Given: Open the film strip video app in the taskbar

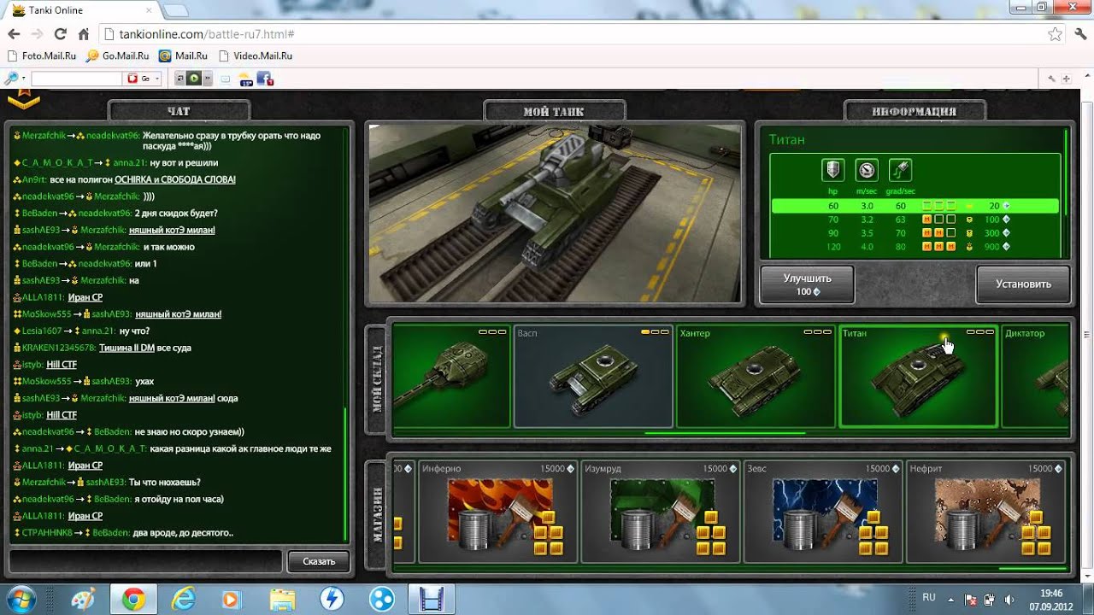Looking at the screenshot, I should coord(433,600).
